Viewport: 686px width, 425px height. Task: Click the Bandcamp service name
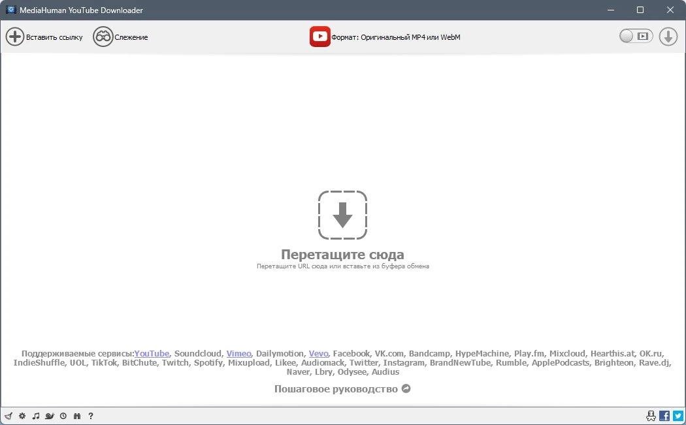click(x=429, y=353)
